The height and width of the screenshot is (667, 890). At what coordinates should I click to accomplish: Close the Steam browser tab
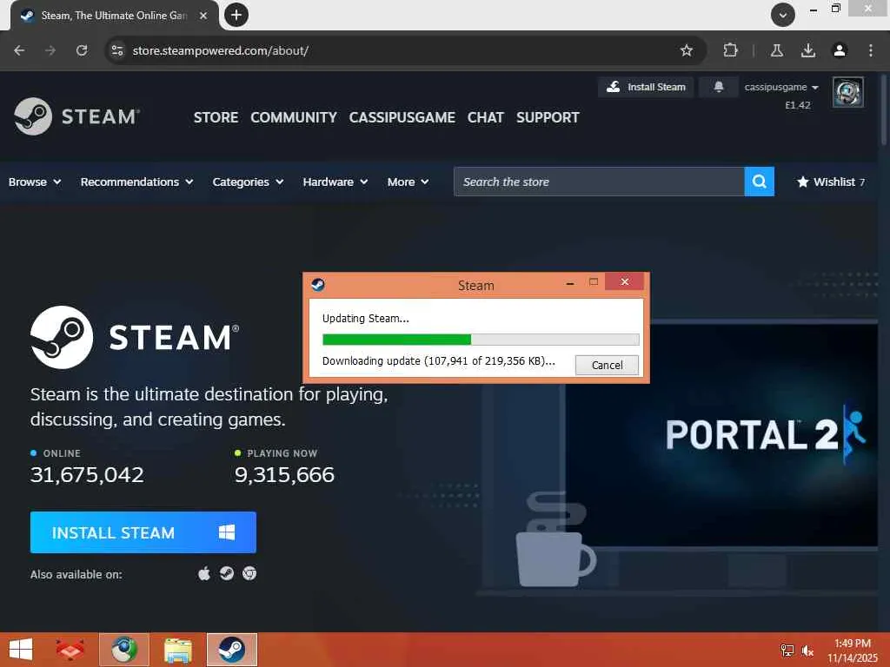pos(203,16)
